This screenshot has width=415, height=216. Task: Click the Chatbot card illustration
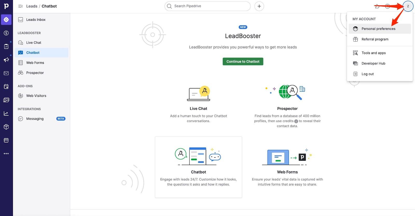pos(198,156)
